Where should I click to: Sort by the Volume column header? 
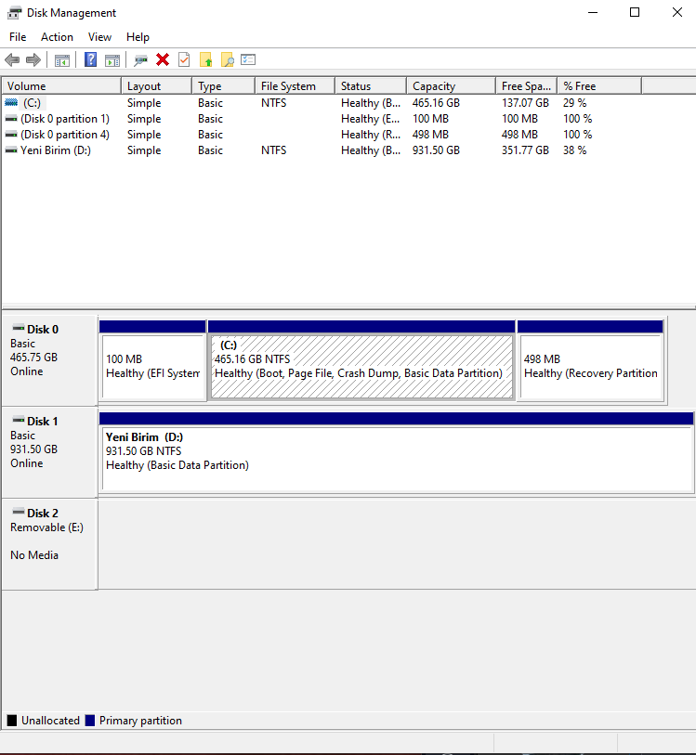pos(61,86)
